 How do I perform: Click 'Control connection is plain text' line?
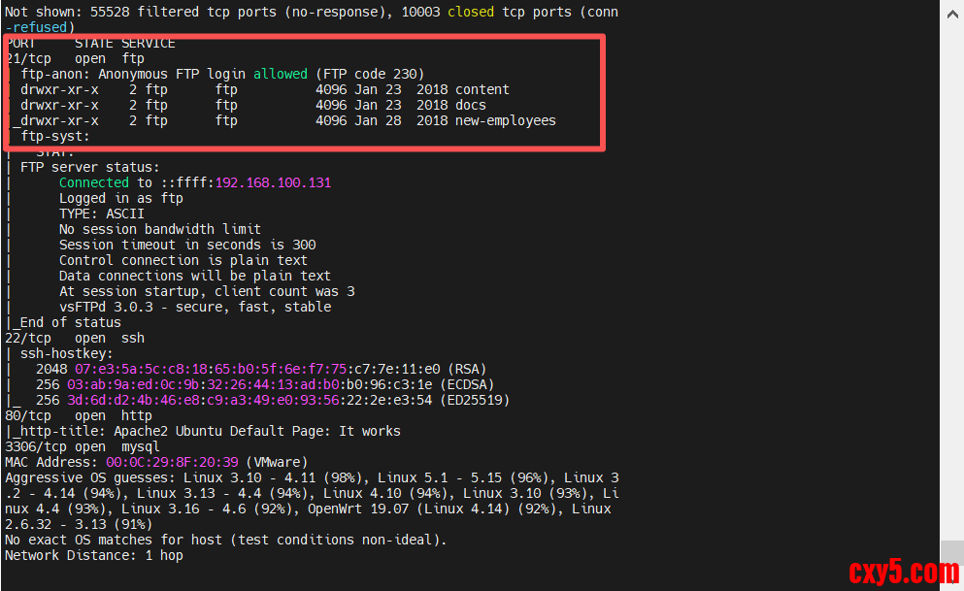[x=183, y=260]
